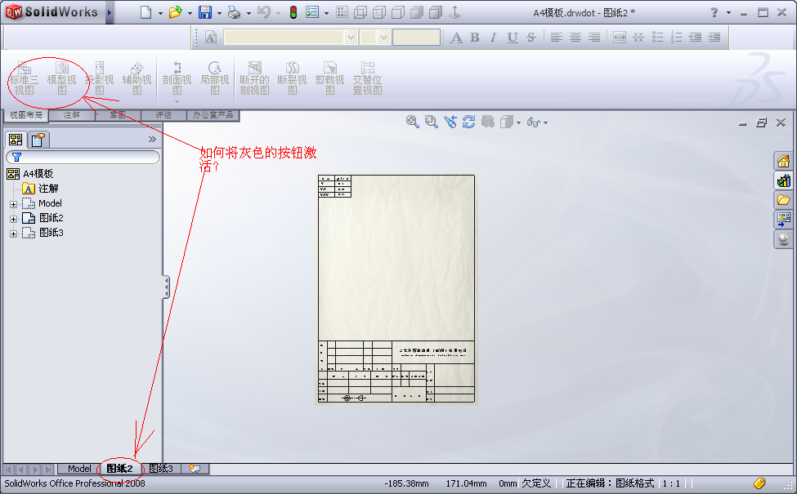Switch to the 评估 ribbon tab
The image size is (797, 494).
pos(163,115)
